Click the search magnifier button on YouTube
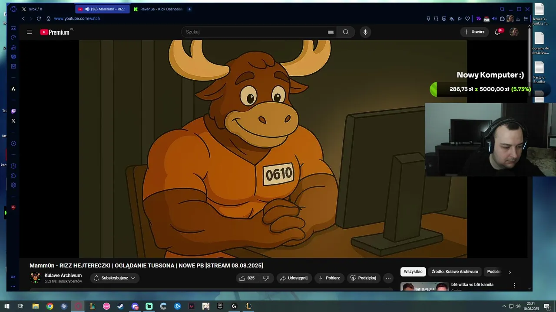The height and width of the screenshot is (312, 556). point(345,32)
